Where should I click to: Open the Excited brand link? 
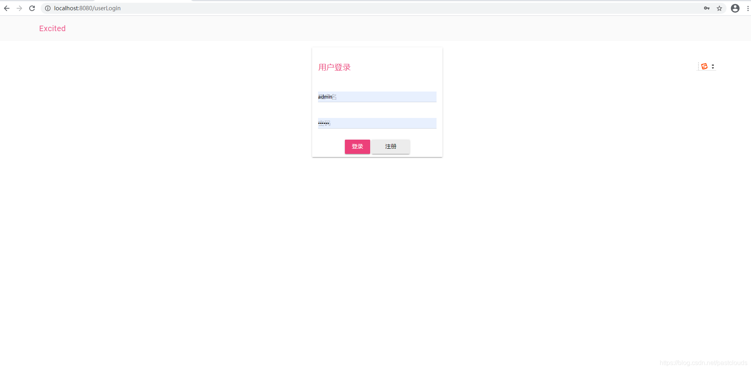pos(52,28)
